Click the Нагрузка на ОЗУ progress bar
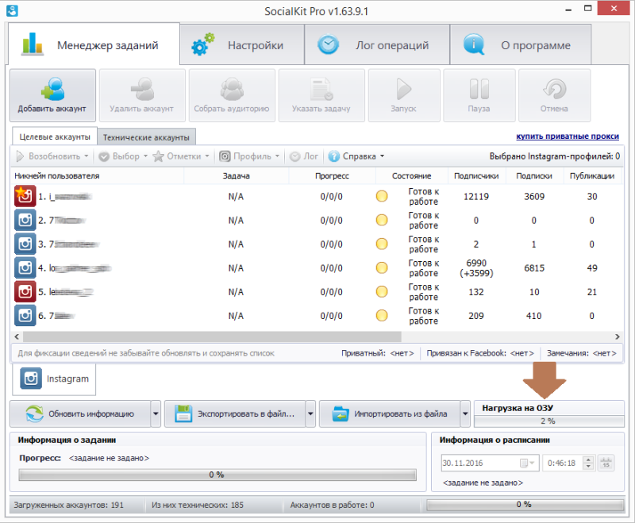The width and height of the screenshot is (635, 523). click(548, 421)
